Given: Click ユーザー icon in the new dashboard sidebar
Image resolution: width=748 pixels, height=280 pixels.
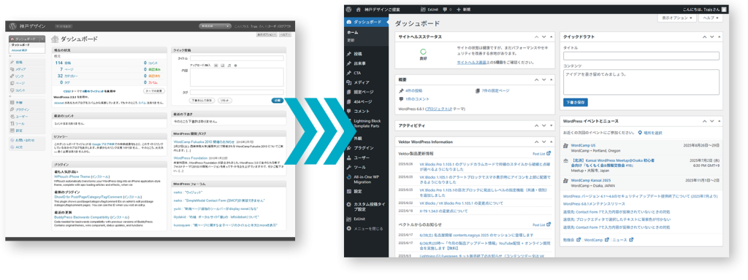Looking at the screenshot, I should click(349, 157).
